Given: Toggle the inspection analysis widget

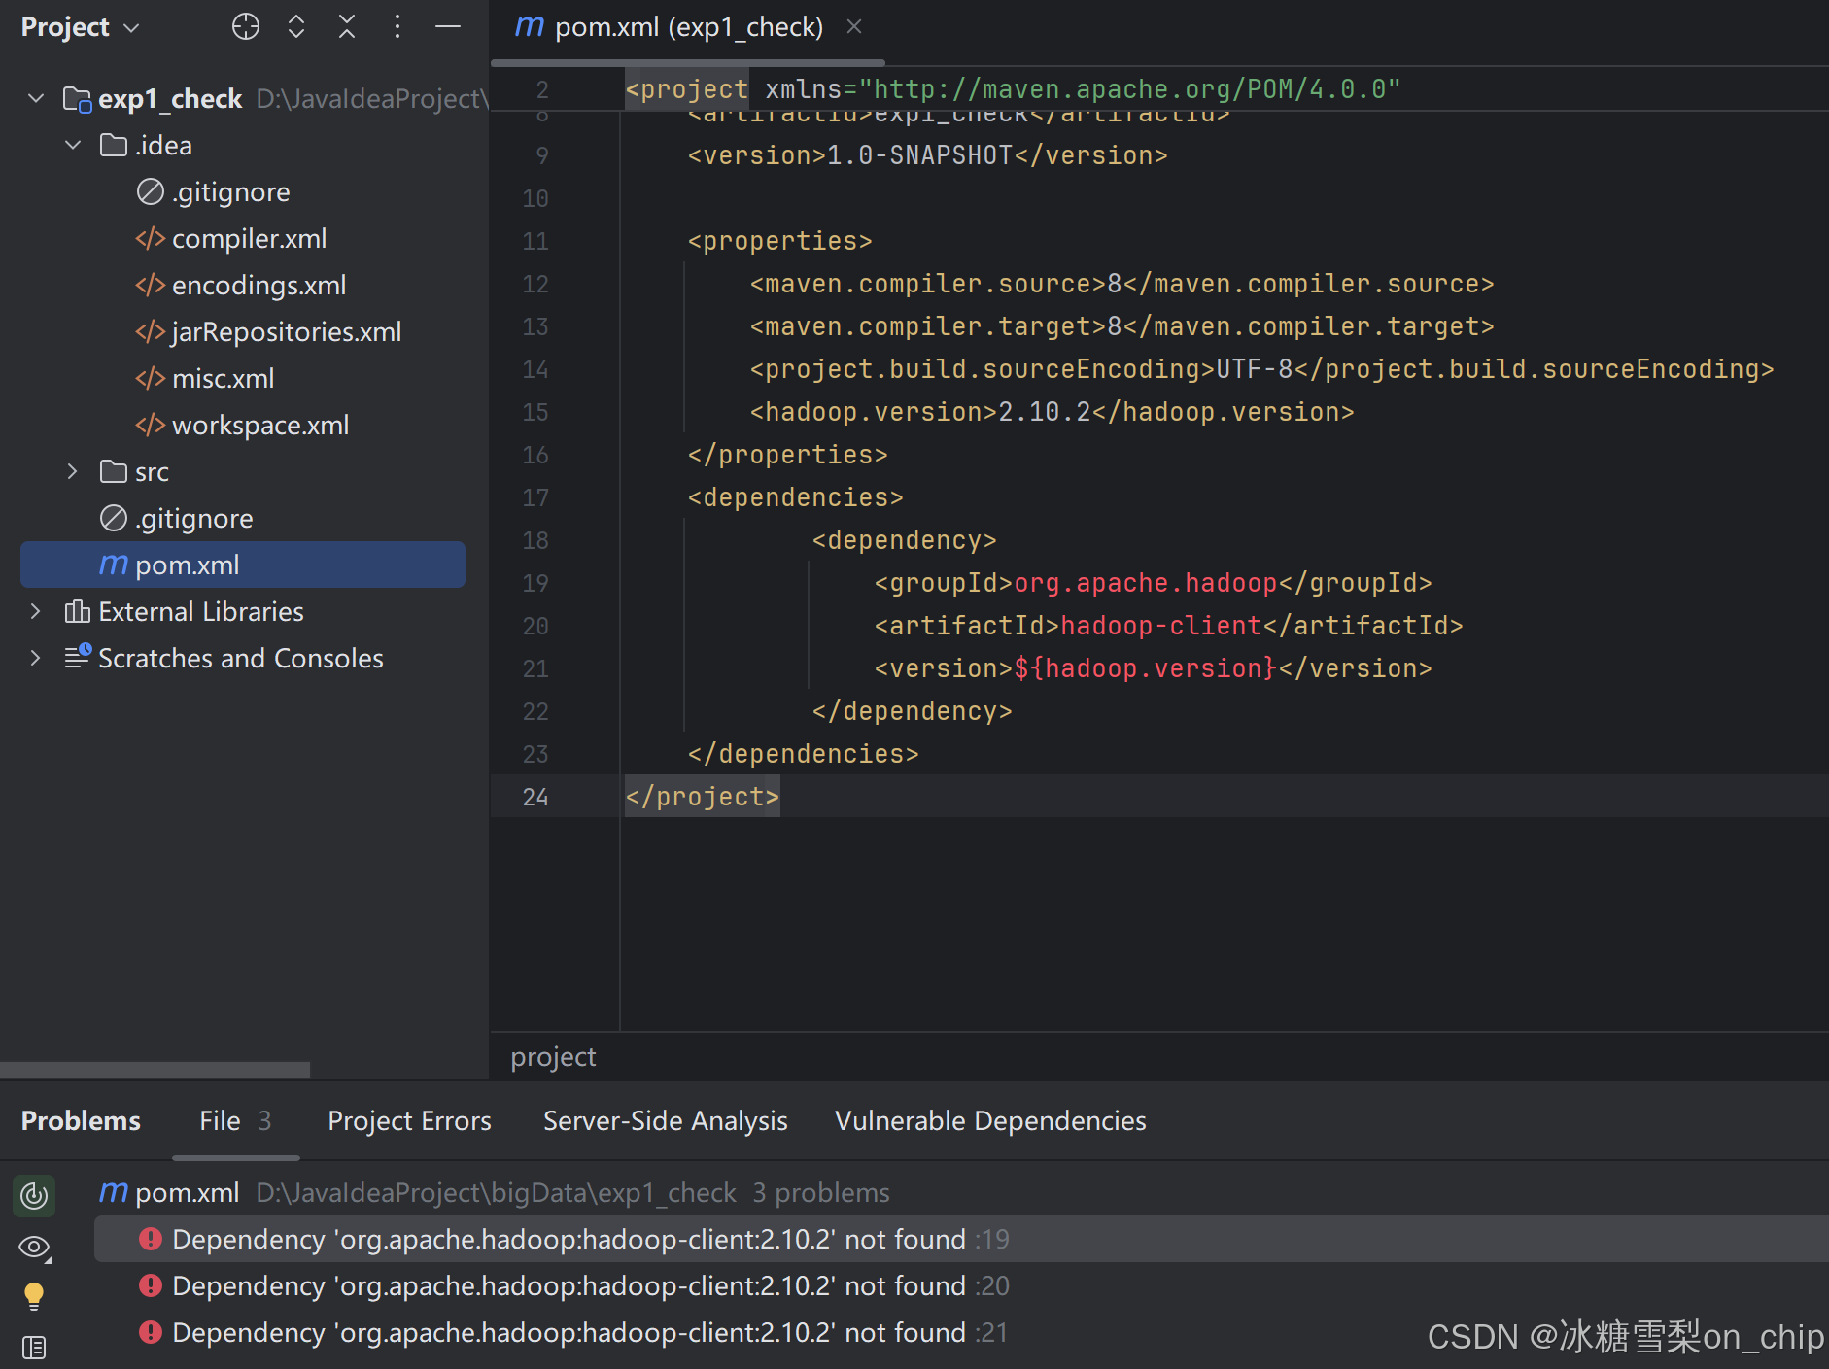Looking at the screenshot, I should tap(34, 1196).
